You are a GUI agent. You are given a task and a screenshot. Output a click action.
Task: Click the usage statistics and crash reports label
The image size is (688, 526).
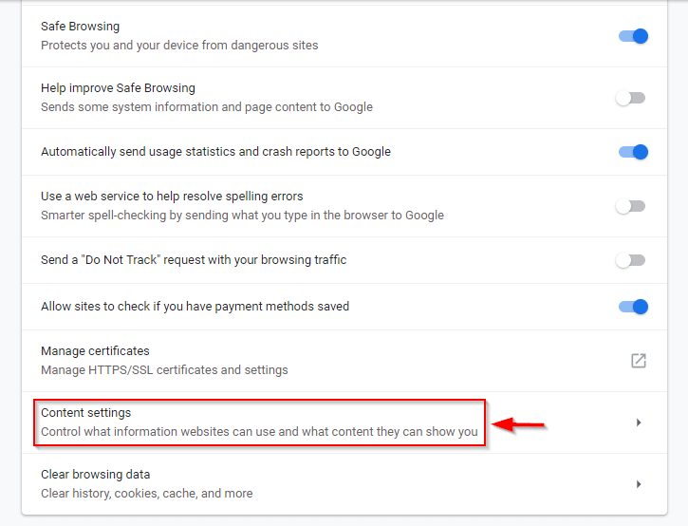[215, 152]
